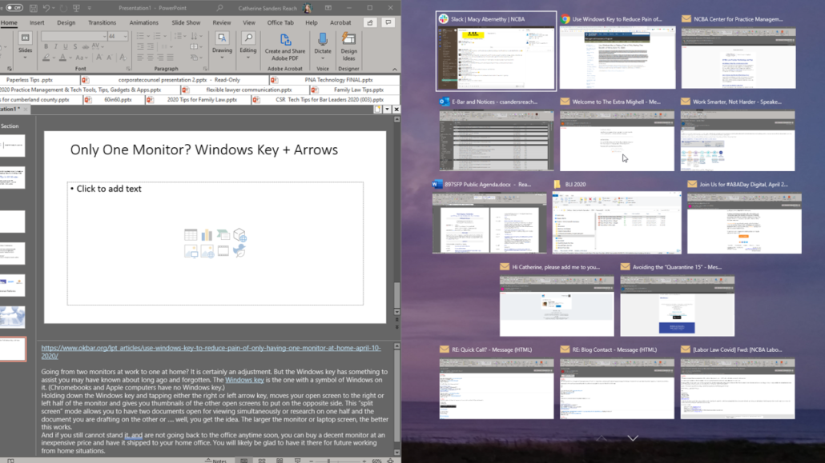Click the zoom slider in status bar

330,461
